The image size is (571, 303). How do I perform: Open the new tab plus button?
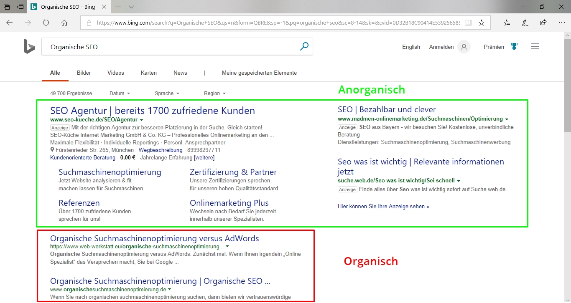click(x=118, y=7)
